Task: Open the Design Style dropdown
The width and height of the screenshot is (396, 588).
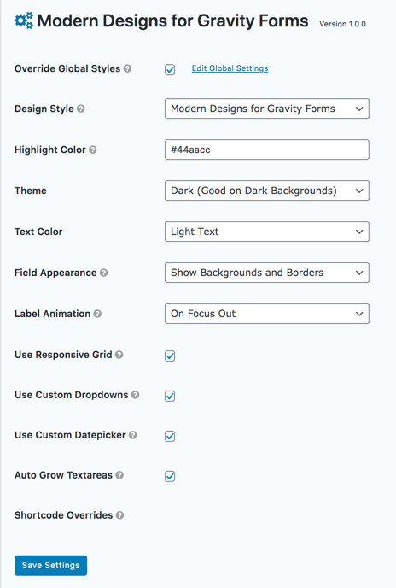Action: pyautogui.click(x=267, y=109)
